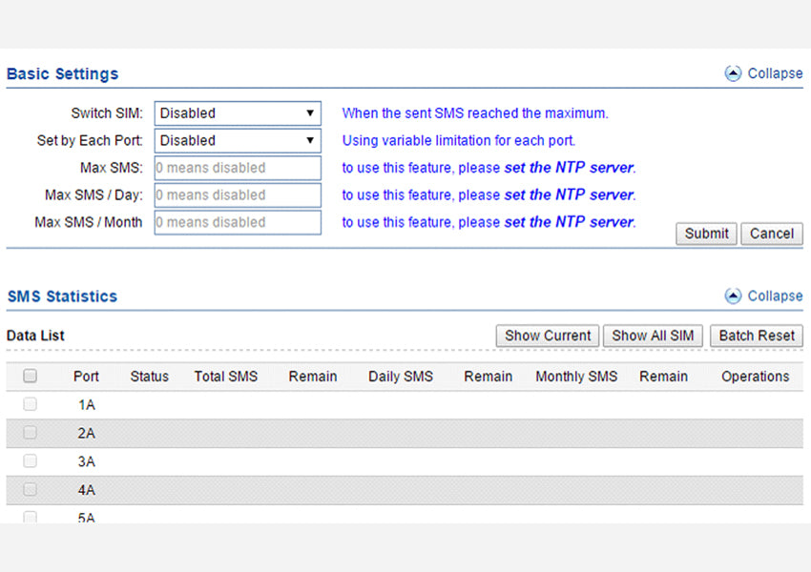811x572 pixels.
Task: Click the Monthly SMS column header
Action: (576, 377)
